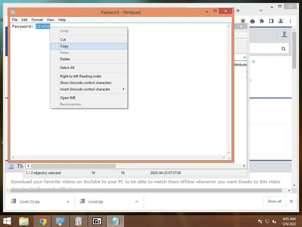Open Notepad Help menu
Viewport: 302px width, 227px height.
point(62,20)
